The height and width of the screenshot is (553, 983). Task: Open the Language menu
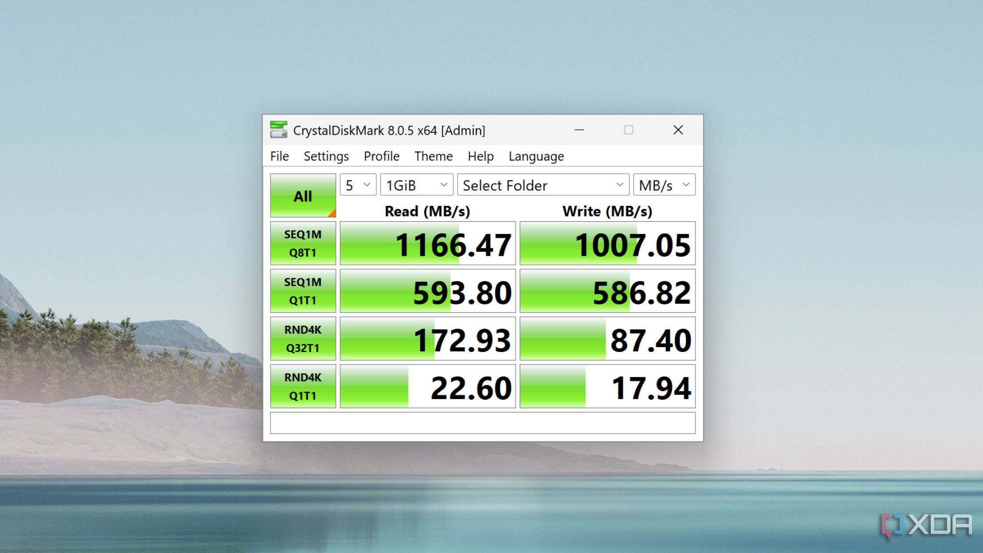coord(537,156)
